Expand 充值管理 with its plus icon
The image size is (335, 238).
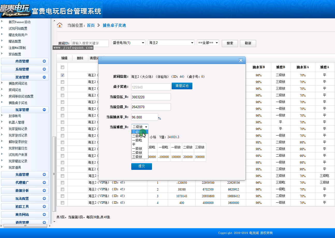click(44, 174)
